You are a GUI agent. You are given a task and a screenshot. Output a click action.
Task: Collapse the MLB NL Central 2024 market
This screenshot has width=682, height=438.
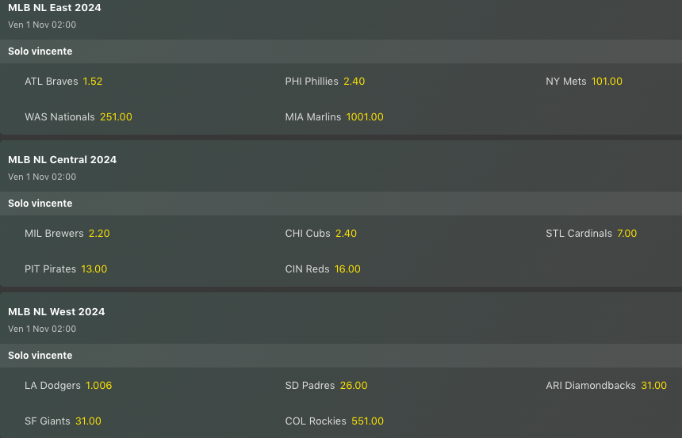point(62,159)
